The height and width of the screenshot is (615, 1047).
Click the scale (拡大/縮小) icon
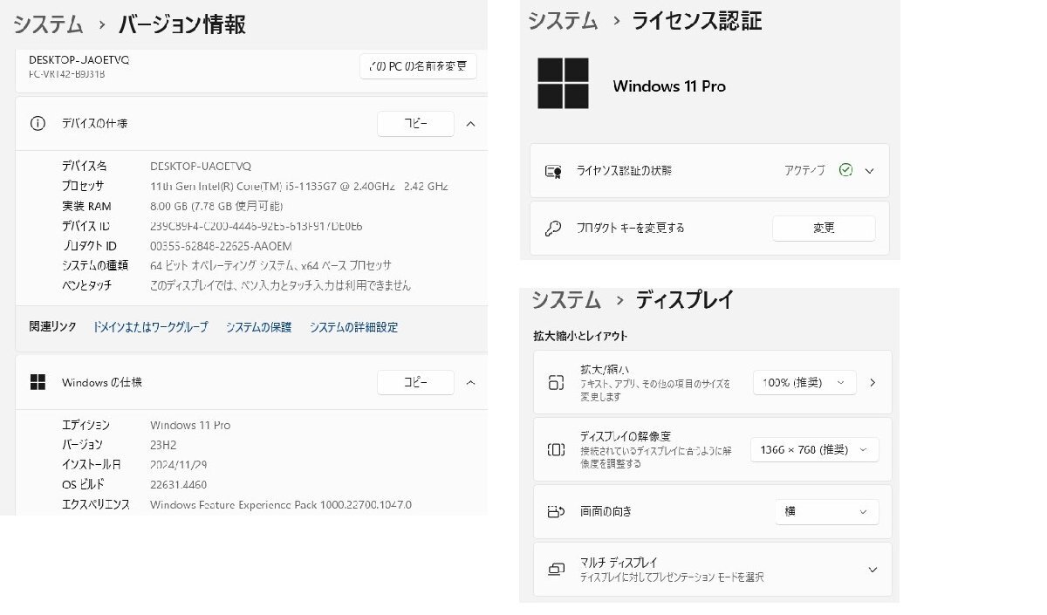tap(556, 382)
